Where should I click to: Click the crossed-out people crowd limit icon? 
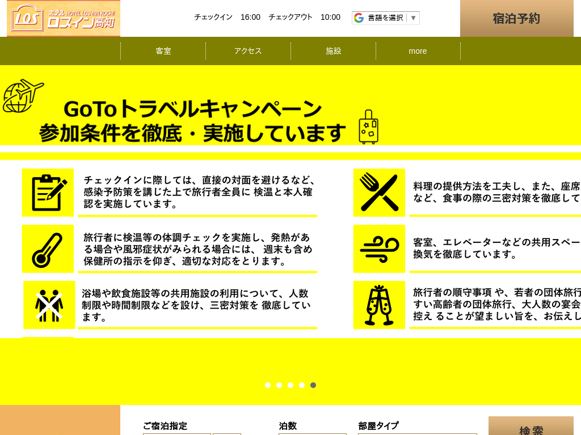[49, 305]
